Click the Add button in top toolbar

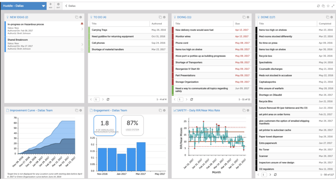(x=50, y=5)
